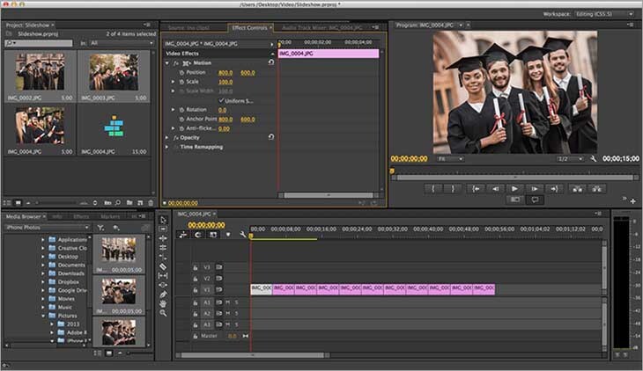643x371 pixels.
Task: Toggle lock on track V3
Action: coord(196,267)
